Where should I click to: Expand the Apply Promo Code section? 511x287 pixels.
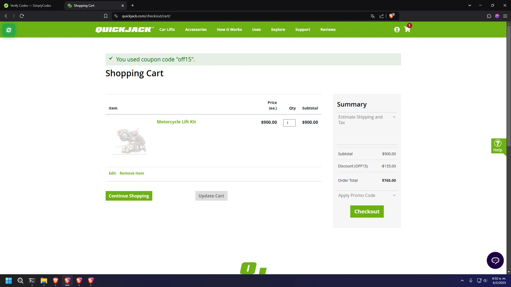(x=367, y=196)
